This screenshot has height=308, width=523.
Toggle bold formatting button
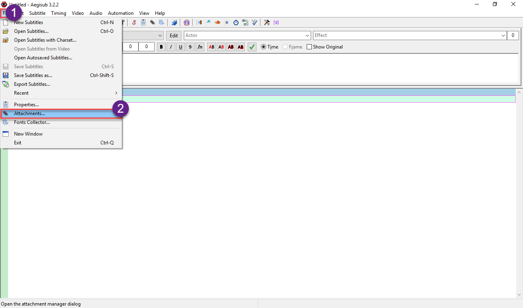(x=161, y=47)
